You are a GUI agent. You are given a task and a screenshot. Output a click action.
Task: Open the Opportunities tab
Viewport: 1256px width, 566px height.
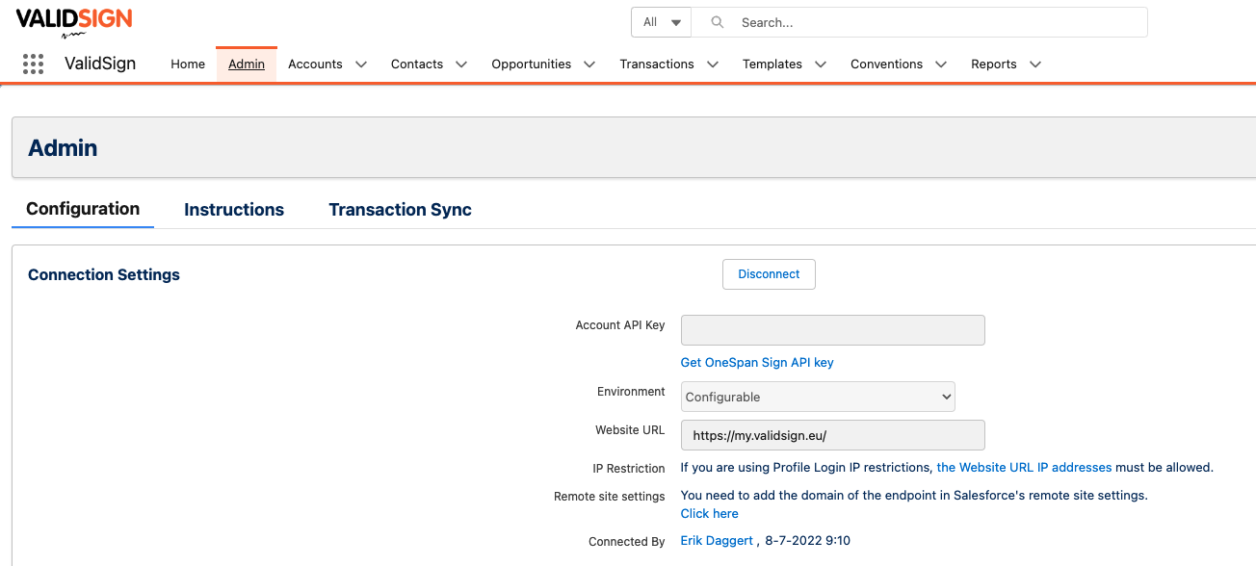[532, 64]
